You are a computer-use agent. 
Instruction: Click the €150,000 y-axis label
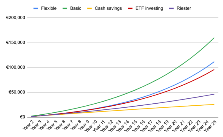[x=16, y=43]
